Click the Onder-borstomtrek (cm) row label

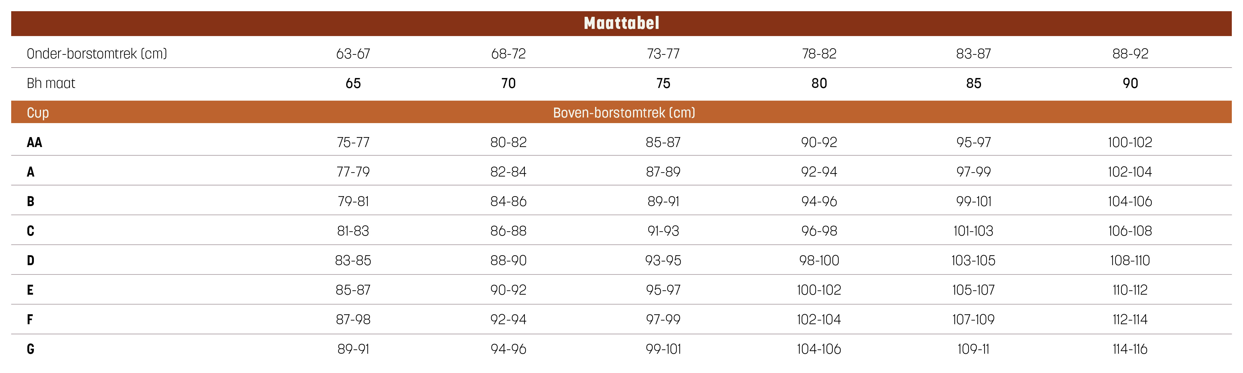(97, 53)
